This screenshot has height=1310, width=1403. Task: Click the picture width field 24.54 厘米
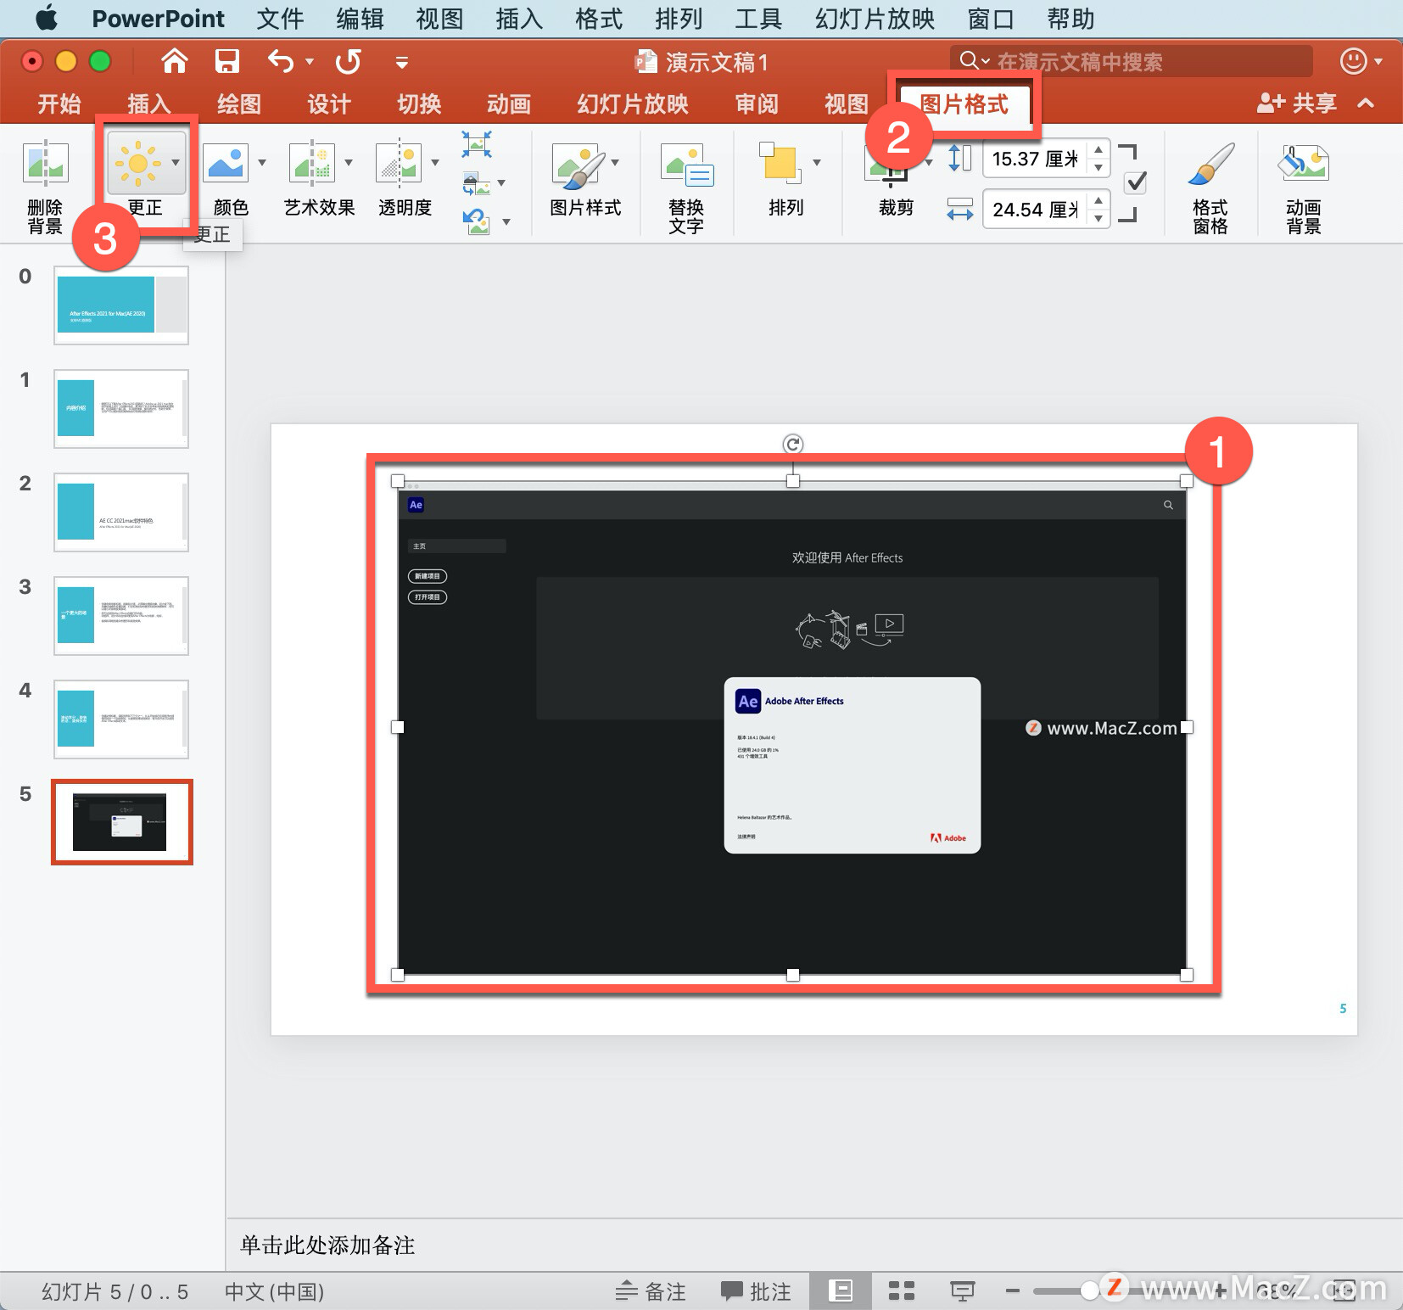(x=1035, y=210)
